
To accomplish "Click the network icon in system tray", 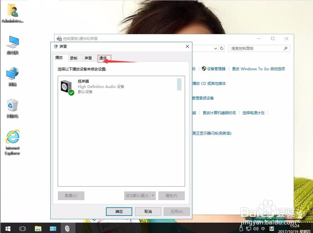I will (248, 229).
